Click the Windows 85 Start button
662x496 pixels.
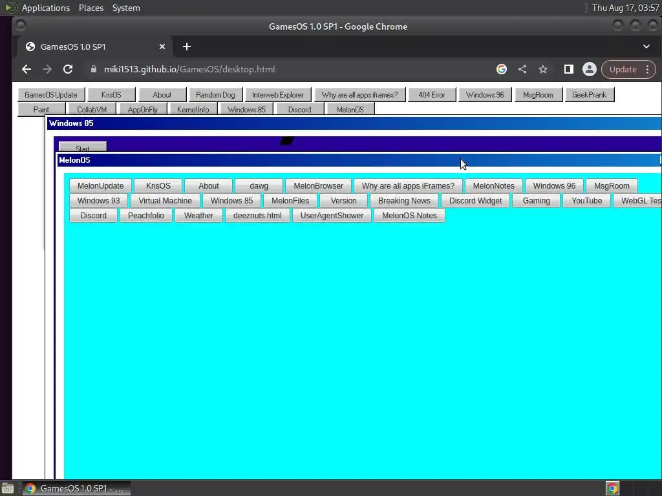pos(83,147)
